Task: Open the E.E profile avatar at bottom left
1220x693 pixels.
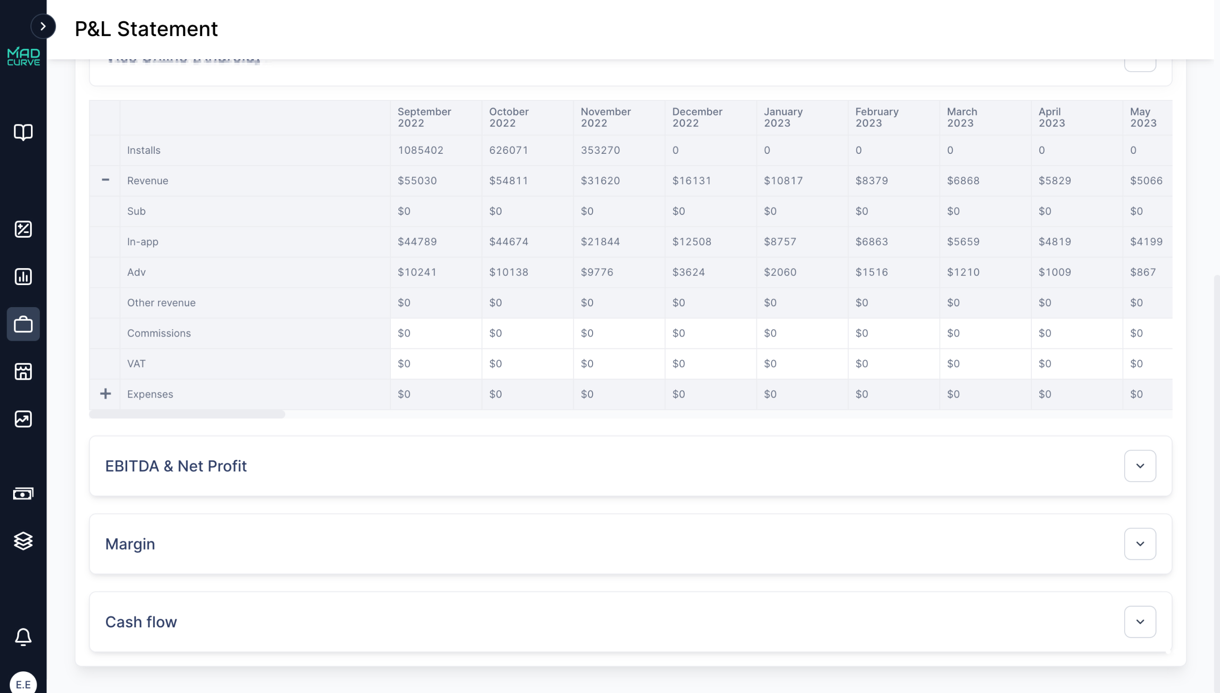Action: (x=24, y=680)
